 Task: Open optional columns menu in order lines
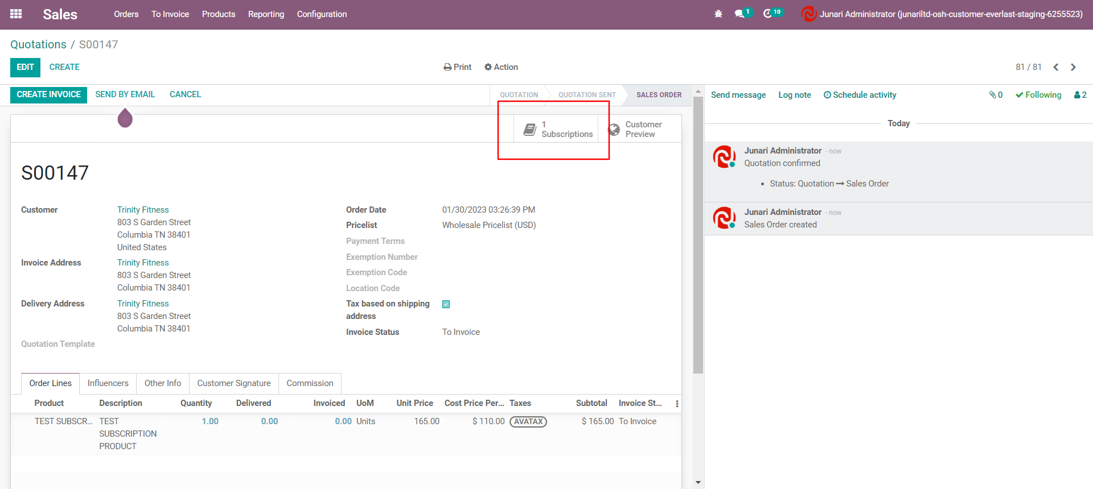coord(677,404)
